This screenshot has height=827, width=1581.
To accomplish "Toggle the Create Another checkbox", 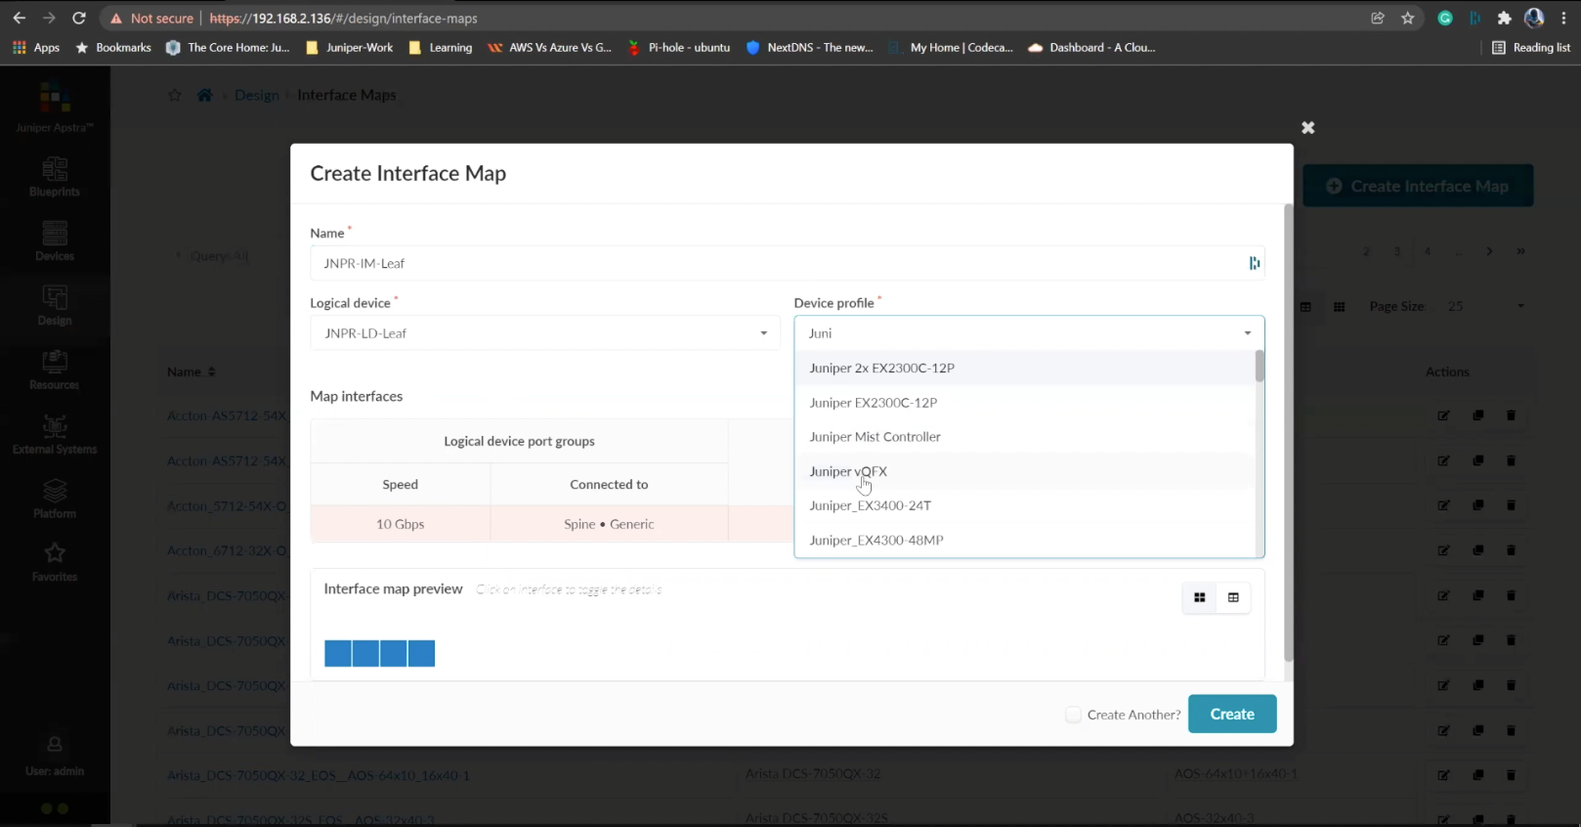I will click(x=1074, y=715).
